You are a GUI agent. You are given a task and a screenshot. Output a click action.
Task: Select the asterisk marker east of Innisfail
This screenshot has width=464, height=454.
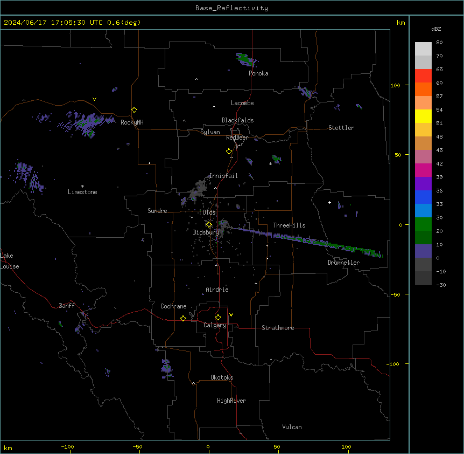click(x=270, y=164)
